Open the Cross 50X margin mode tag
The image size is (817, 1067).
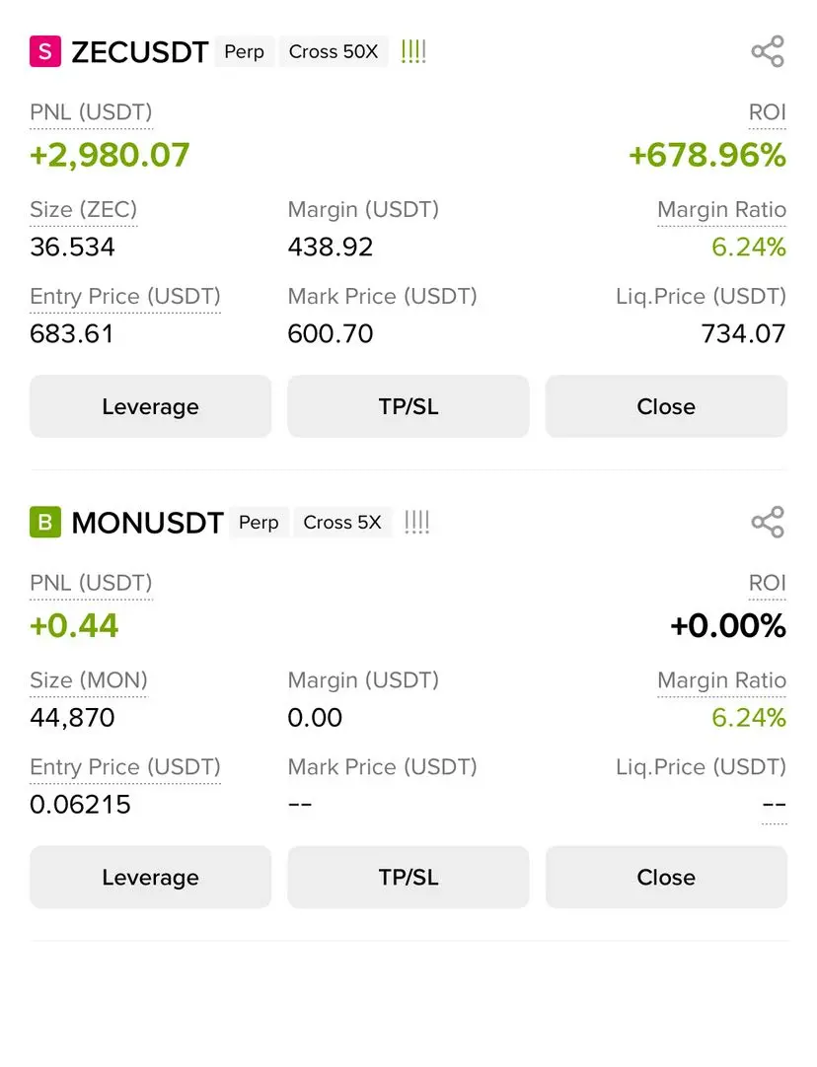(334, 51)
